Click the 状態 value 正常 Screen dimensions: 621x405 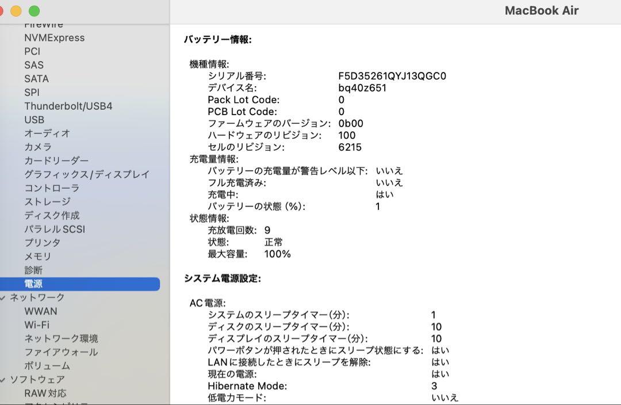coord(273,242)
